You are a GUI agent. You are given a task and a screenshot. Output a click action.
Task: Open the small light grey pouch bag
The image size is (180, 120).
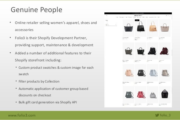coord(153,95)
